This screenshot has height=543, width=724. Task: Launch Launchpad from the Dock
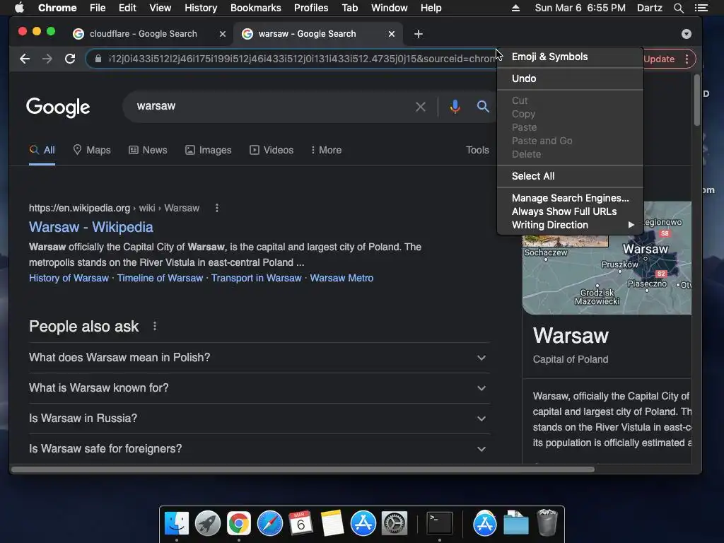pyautogui.click(x=208, y=523)
